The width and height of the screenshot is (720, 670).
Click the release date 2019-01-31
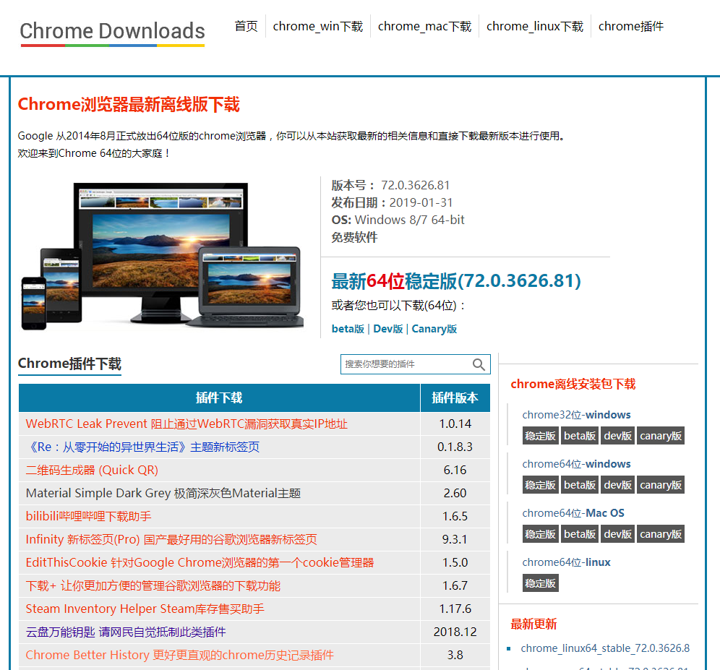(x=421, y=202)
